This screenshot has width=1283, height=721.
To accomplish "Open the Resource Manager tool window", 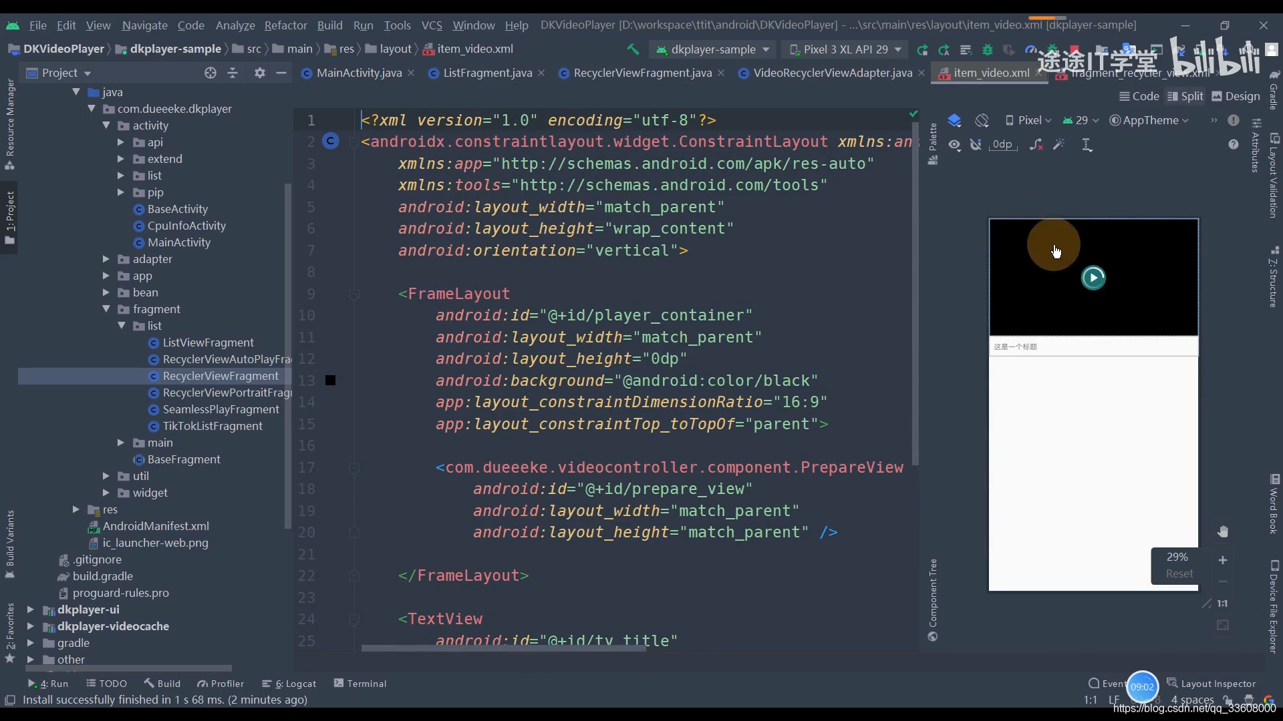I will (10, 124).
